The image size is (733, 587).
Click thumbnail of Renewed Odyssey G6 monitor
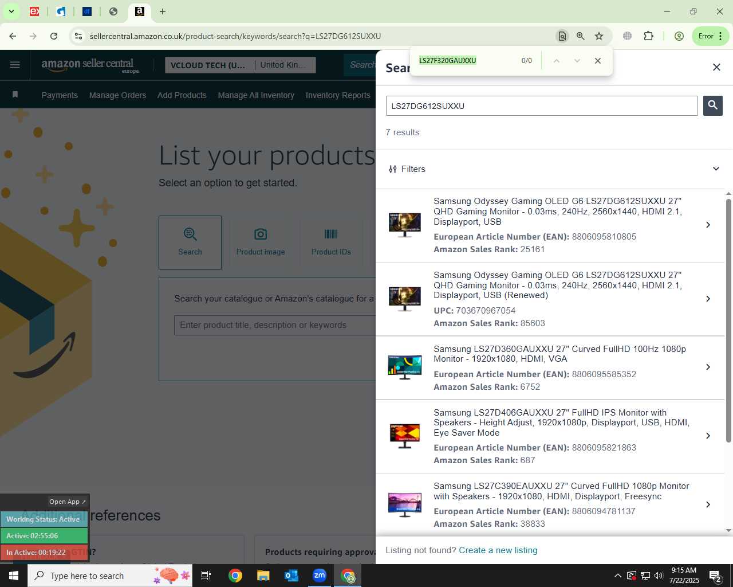tap(404, 299)
